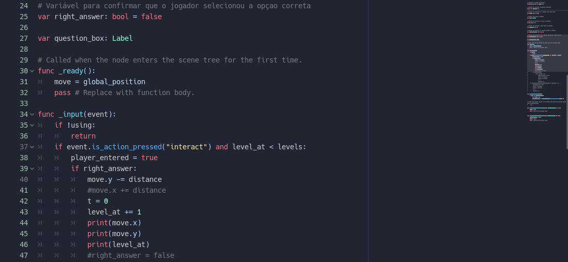Collapse the 'if right_answer' block arrow
This screenshot has height=262, width=568.
point(32,169)
